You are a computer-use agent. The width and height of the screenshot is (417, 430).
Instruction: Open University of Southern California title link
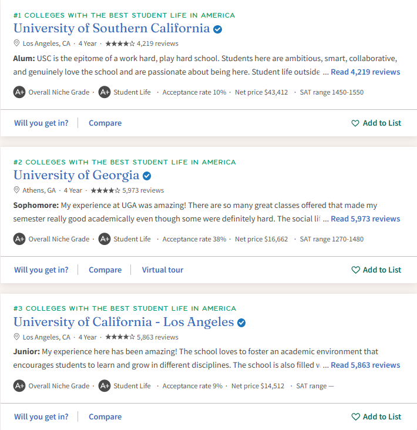[112, 29]
